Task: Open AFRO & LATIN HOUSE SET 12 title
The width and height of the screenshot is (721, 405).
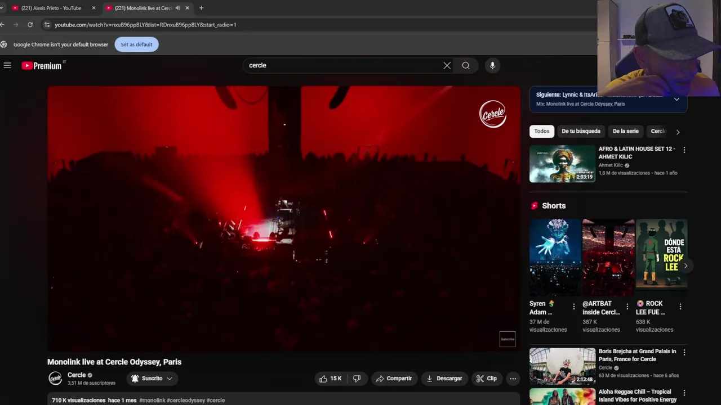Action: tap(637, 152)
